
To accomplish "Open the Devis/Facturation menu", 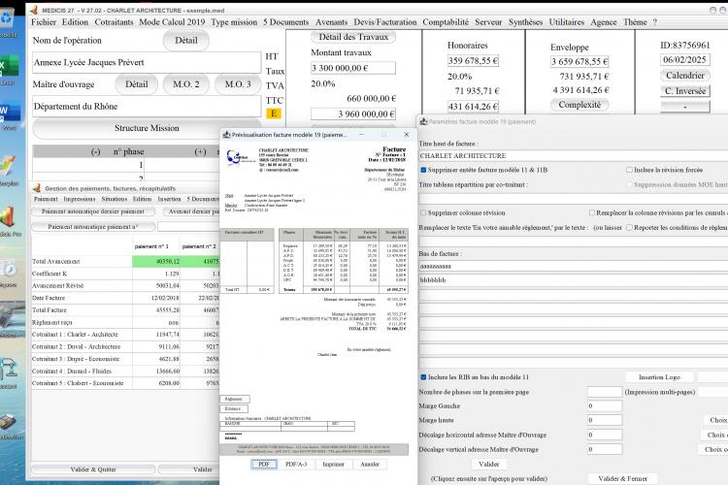I will click(x=385, y=21).
